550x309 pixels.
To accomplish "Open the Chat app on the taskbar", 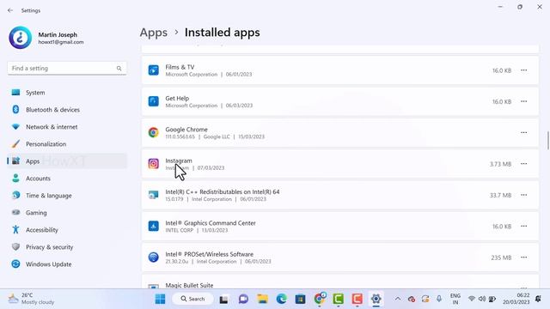I will (x=243, y=300).
